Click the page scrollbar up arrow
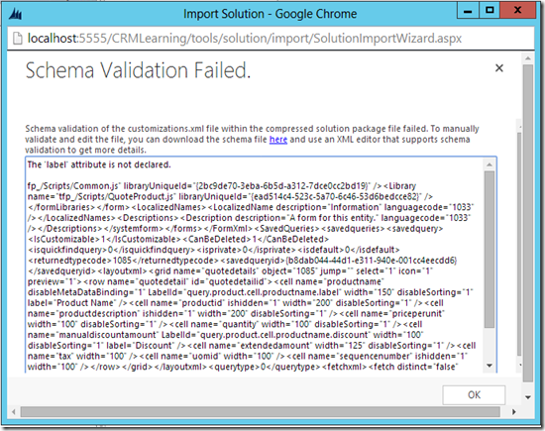This screenshot has width=545, height=431. (x=528, y=58)
